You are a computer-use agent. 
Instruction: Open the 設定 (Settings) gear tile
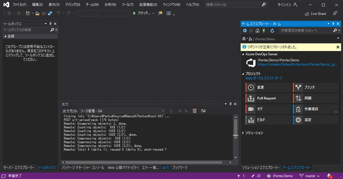point(315,120)
